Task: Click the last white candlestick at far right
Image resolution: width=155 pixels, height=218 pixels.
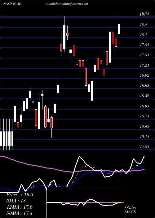Action: pos(119,29)
